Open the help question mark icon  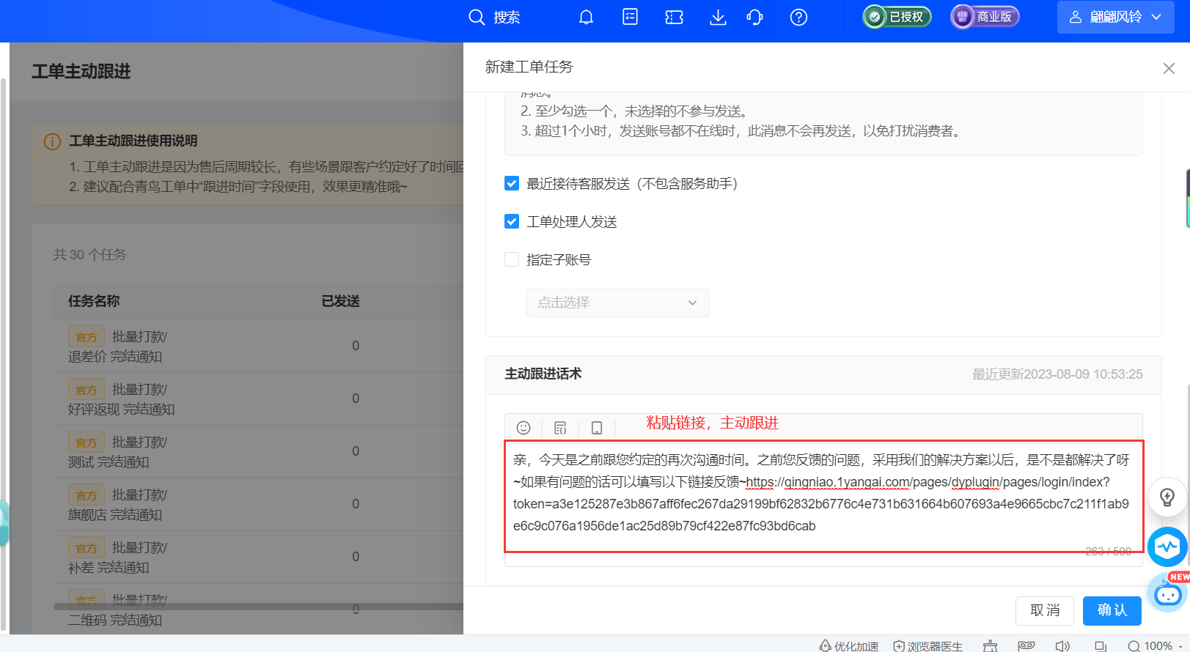click(x=798, y=17)
